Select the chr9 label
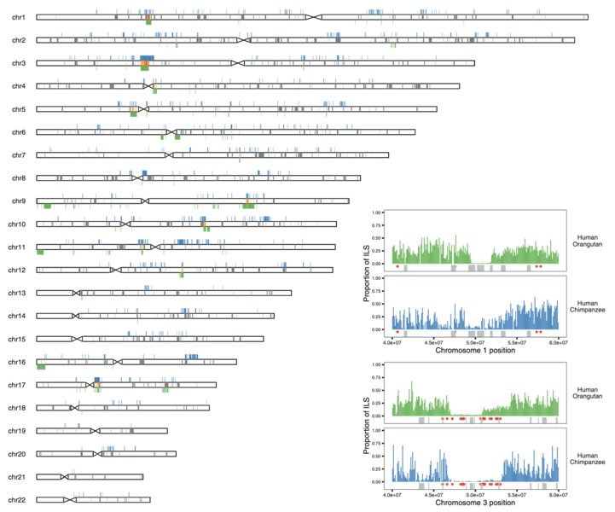The width and height of the screenshot is (615, 512). pyautogui.click(x=19, y=201)
